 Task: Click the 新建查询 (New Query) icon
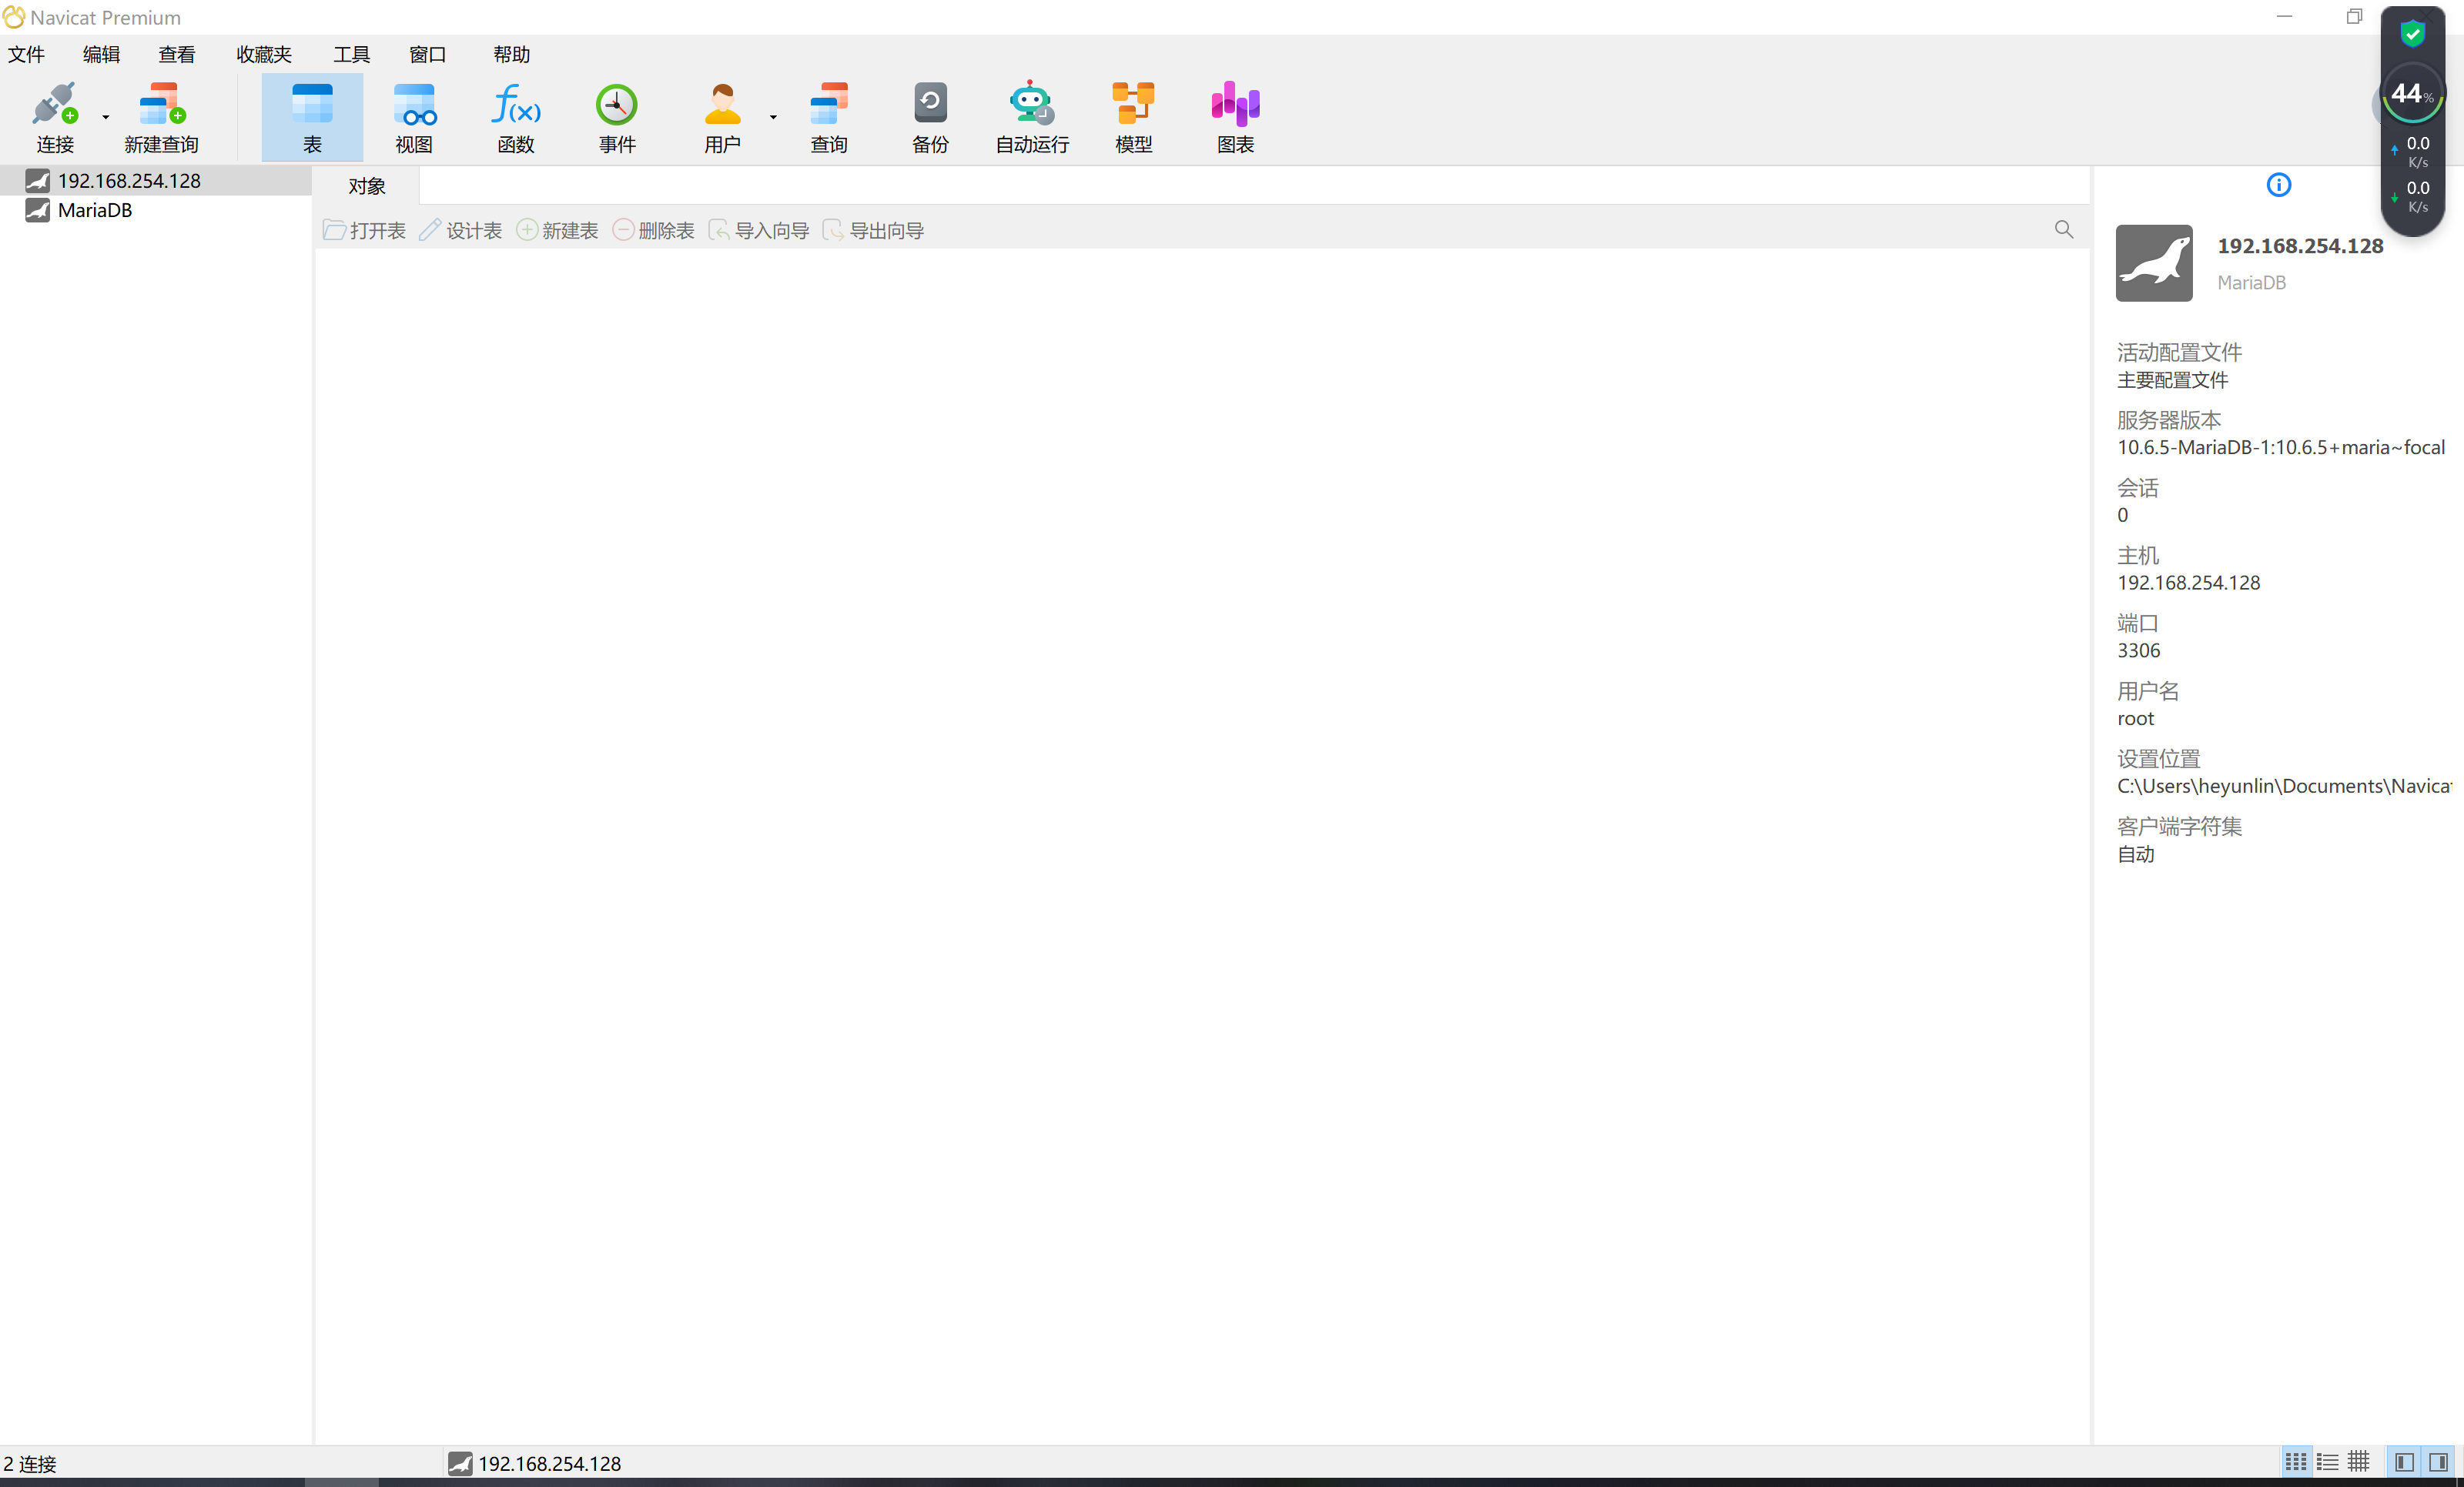pyautogui.click(x=161, y=118)
